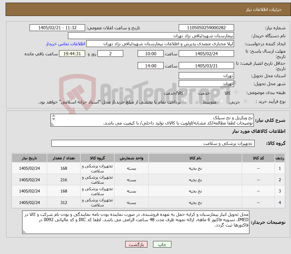Click the توضیحات خریدار text area

point(136,222)
